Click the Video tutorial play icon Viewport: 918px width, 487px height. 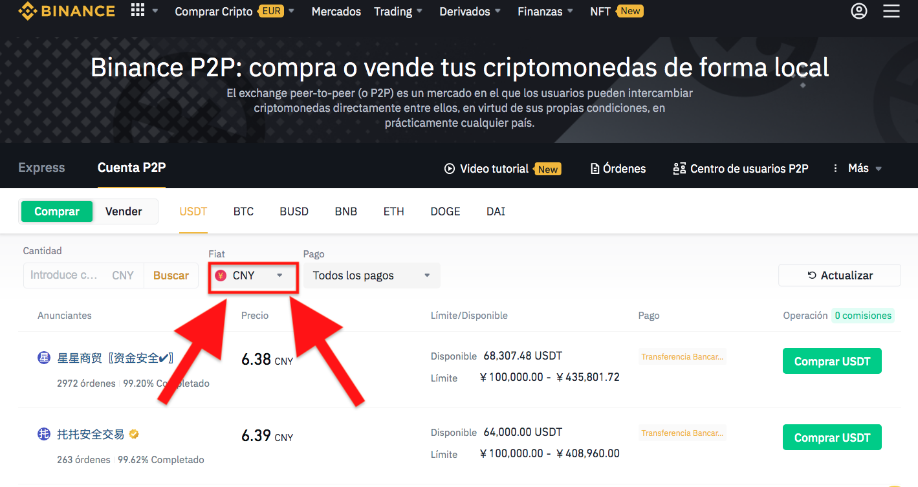pos(450,169)
